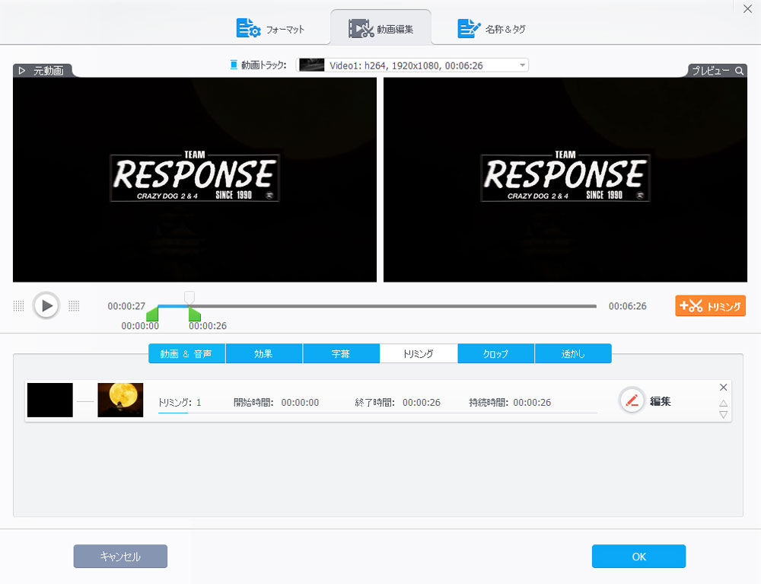Move trim clip up with triangle
Image resolution: width=761 pixels, height=584 pixels.
(x=723, y=403)
